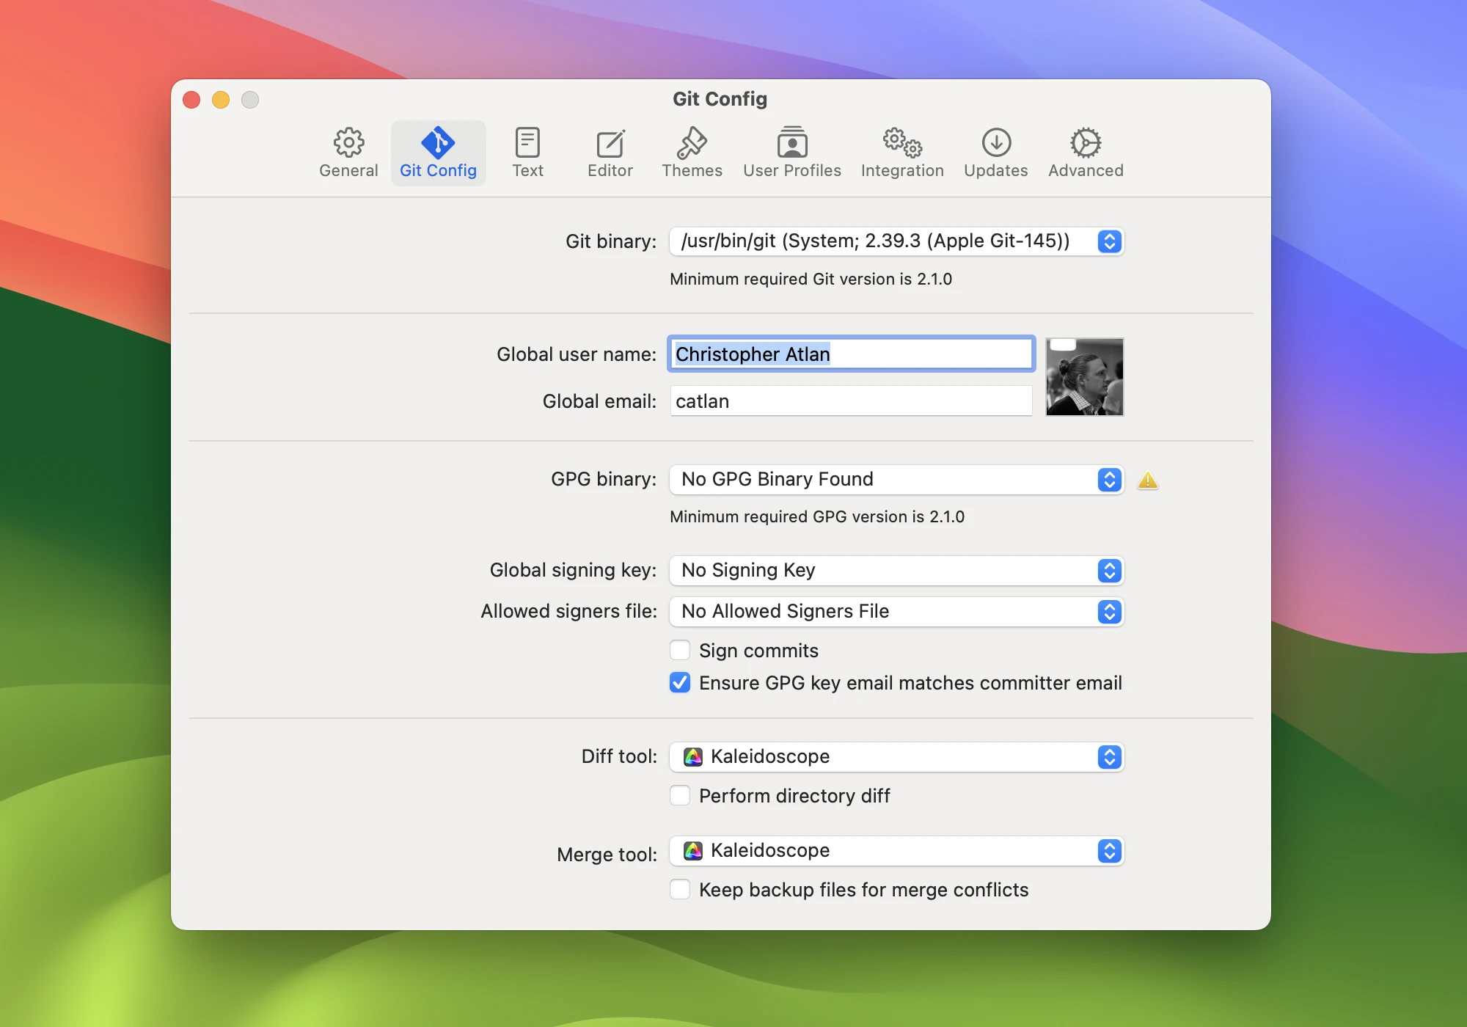Screen dimensions: 1467x1027
Task: Open User Profiles preferences
Action: [x=791, y=153]
